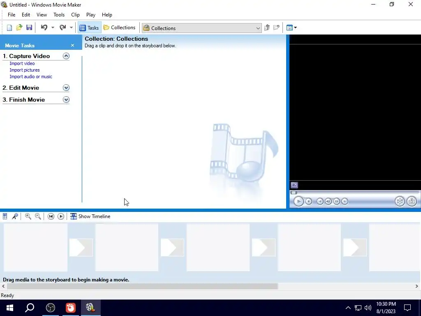Image resolution: width=421 pixels, height=316 pixels.
Task: Show hidden tray icons
Action: click(x=348, y=308)
